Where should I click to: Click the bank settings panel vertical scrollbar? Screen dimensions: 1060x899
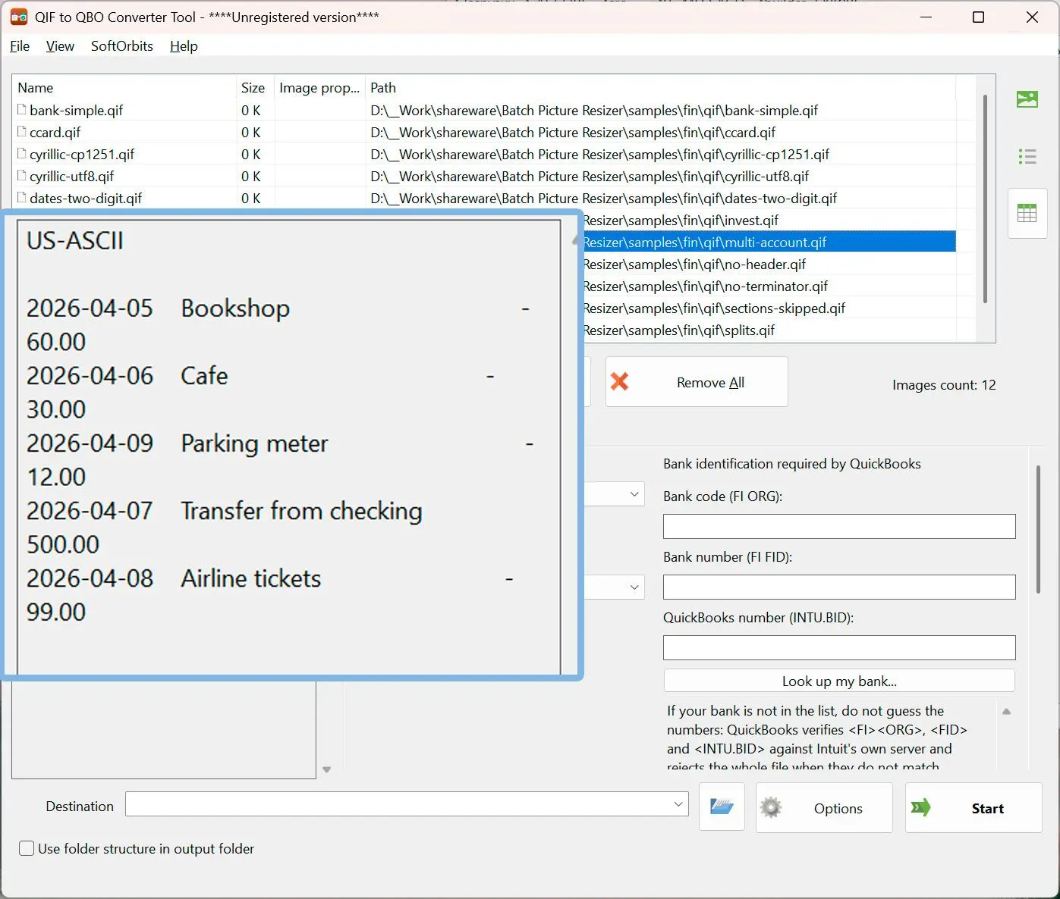point(1038,529)
